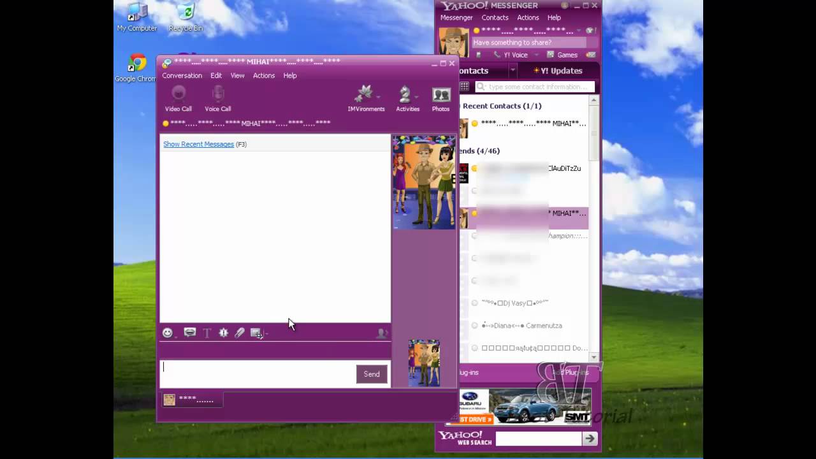Image resolution: width=816 pixels, height=459 pixels.
Task: Click the message typing field
Action: click(x=258, y=374)
